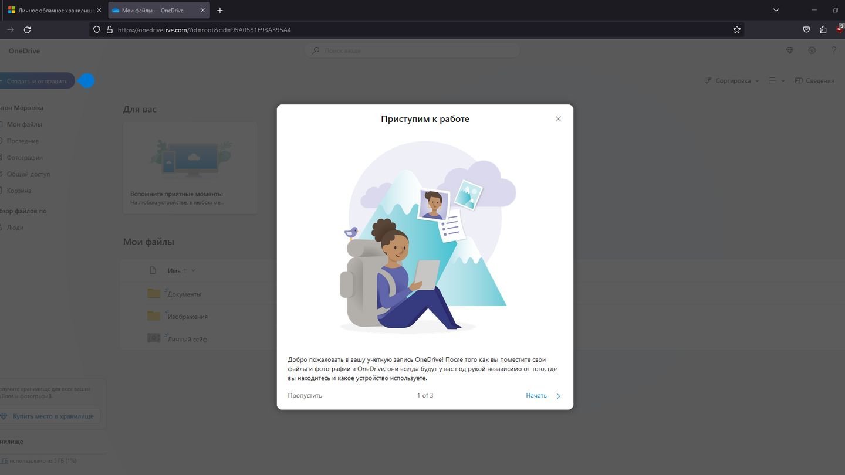Click the 'Начать' link in dialog
Screen dimensions: 845x475
point(536,396)
